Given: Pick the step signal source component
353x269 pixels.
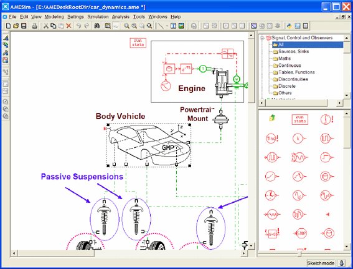Looking at the screenshot, I should point(326,157).
